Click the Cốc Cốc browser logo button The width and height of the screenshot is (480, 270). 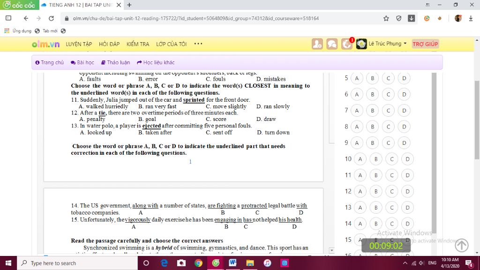pyautogui.click(x=19, y=5)
